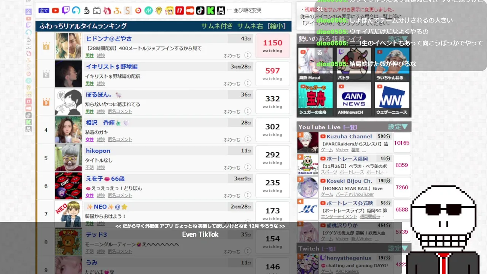This screenshot has height=274, width=487.
Task: Click the 匿名コメント tag under ほるほん。
Action: coord(120,112)
